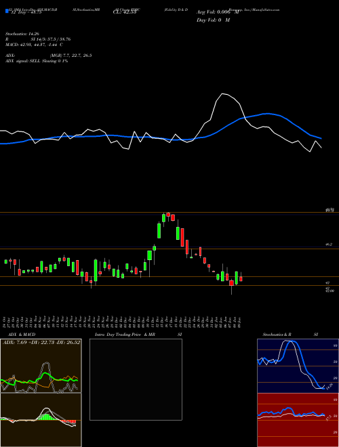Select the 'Avg Vol: 0.006 M' text
Viewport: 339px width, 447px height.
[218, 12]
